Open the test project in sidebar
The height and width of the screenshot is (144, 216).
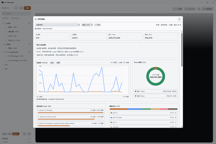click(x=6, y=69)
